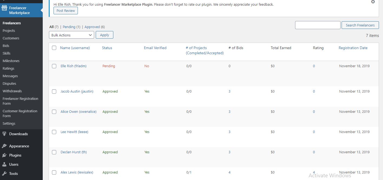
Task: Open the Ratings submenu item
Action: [8, 68]
